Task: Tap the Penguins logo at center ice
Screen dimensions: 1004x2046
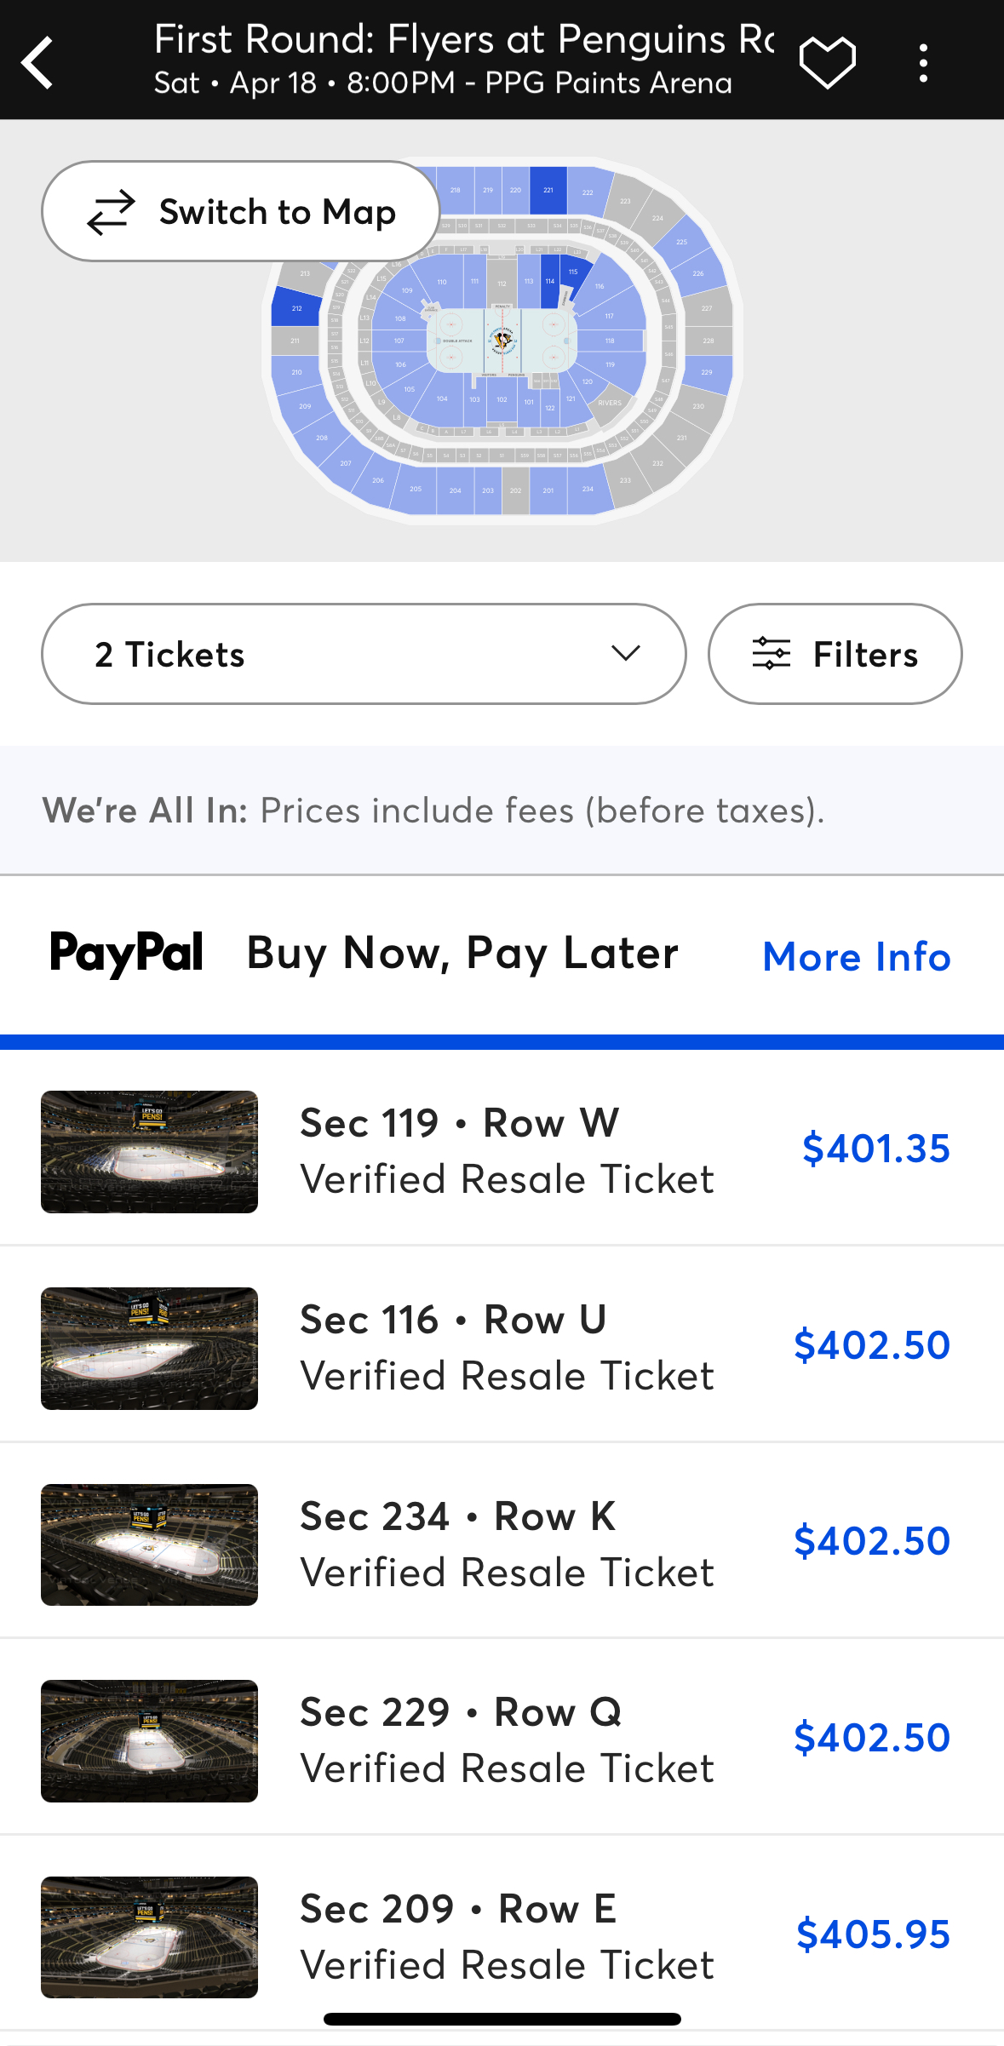Action: click(x=502, y=341)
